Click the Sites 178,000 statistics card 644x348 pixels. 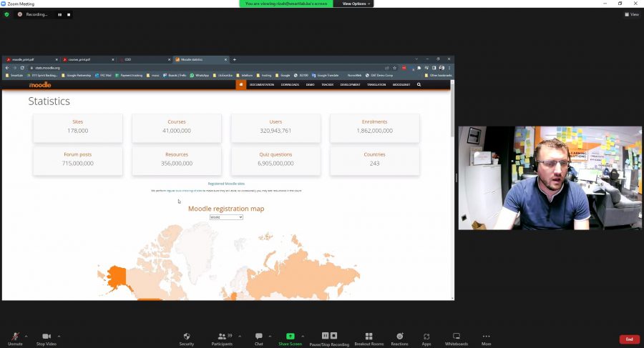[77, 128]
